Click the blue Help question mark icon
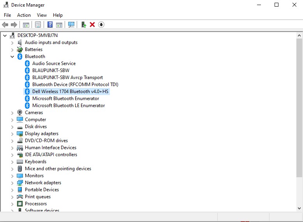Image resolution: width=303 pixels, height=222 pixels. pyautogui.click(x=50, y=25)
